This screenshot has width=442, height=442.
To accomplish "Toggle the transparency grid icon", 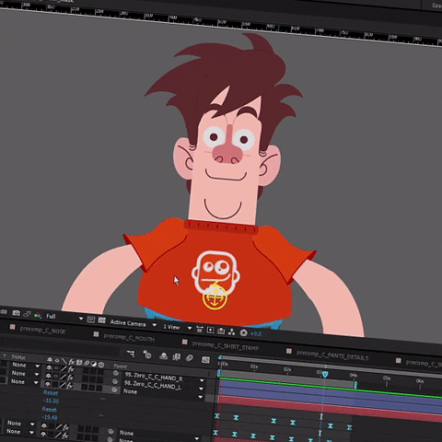I will tap(101, 320).
